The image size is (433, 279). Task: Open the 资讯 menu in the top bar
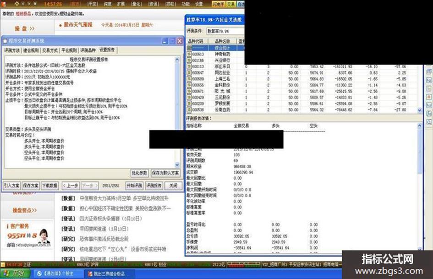[x=153, y=4]
